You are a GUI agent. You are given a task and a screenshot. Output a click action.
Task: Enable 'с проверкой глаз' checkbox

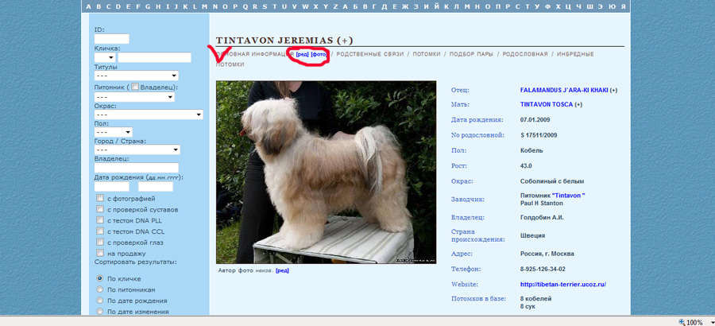coord(100,243)
